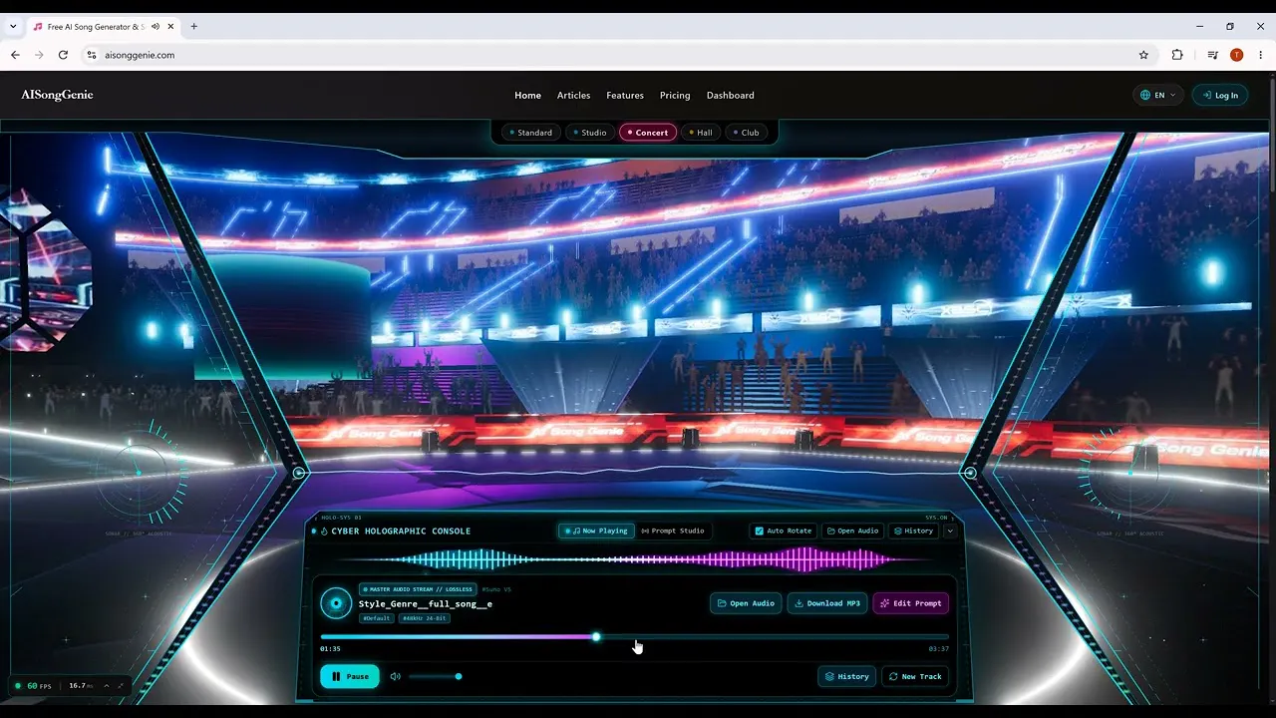The width and height of the screenshot is (1276, 718).
Task: Click the total duration 03:37
Action: pyautogui.click(x=938, y=649)
